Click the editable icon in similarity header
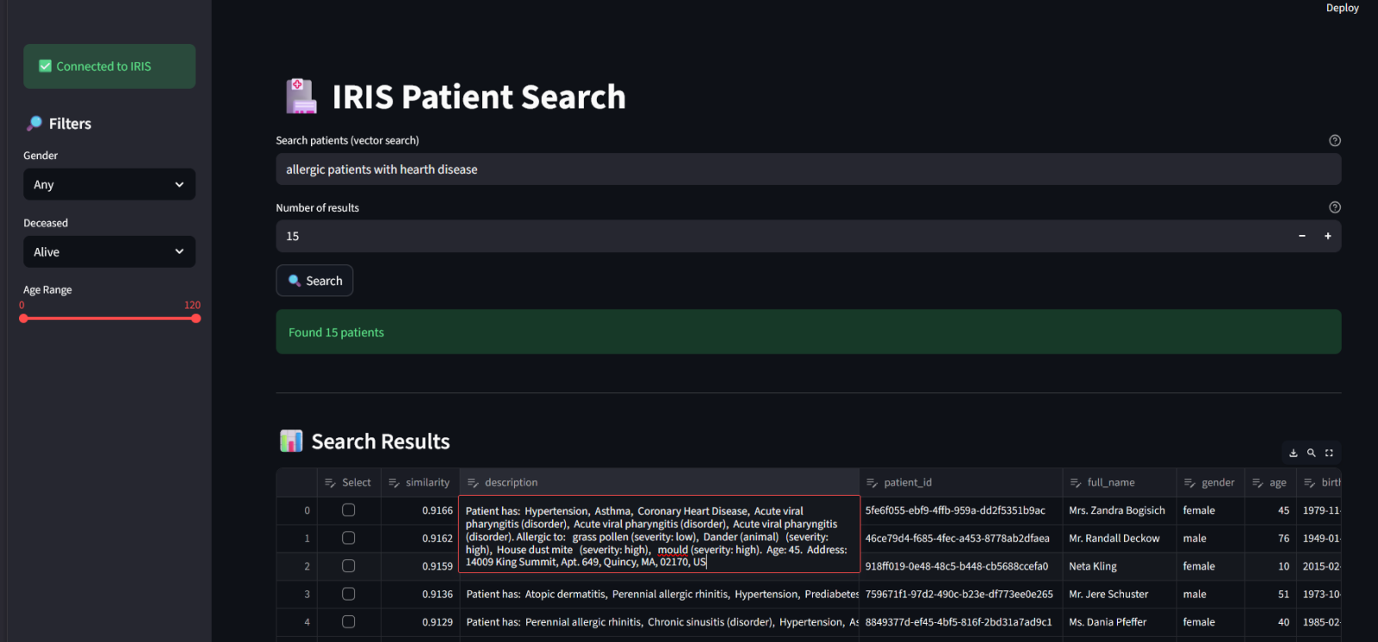This screenshot has width=1378, height=642. point(394,483)
